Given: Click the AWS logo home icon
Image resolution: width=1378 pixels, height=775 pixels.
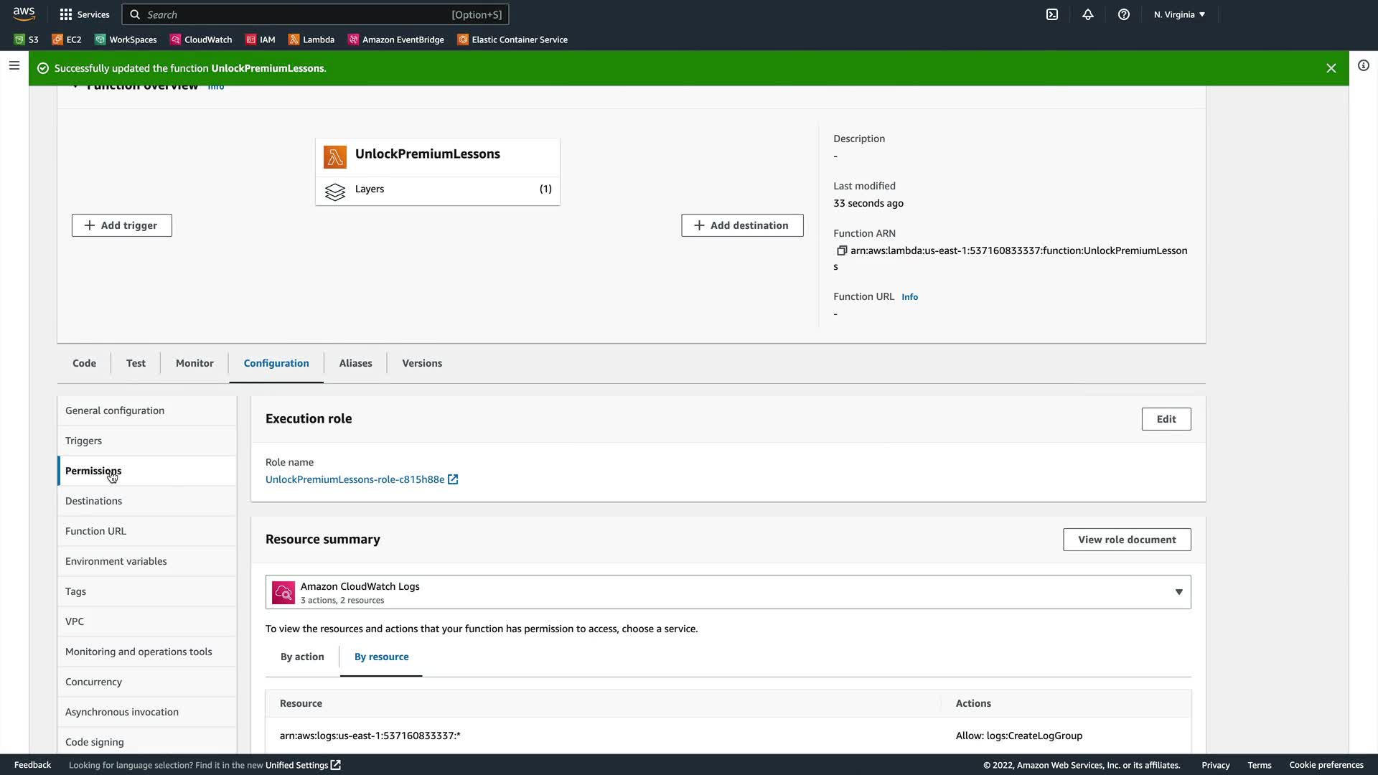Looking at the screenshot, I should click(x=24, y=14).
